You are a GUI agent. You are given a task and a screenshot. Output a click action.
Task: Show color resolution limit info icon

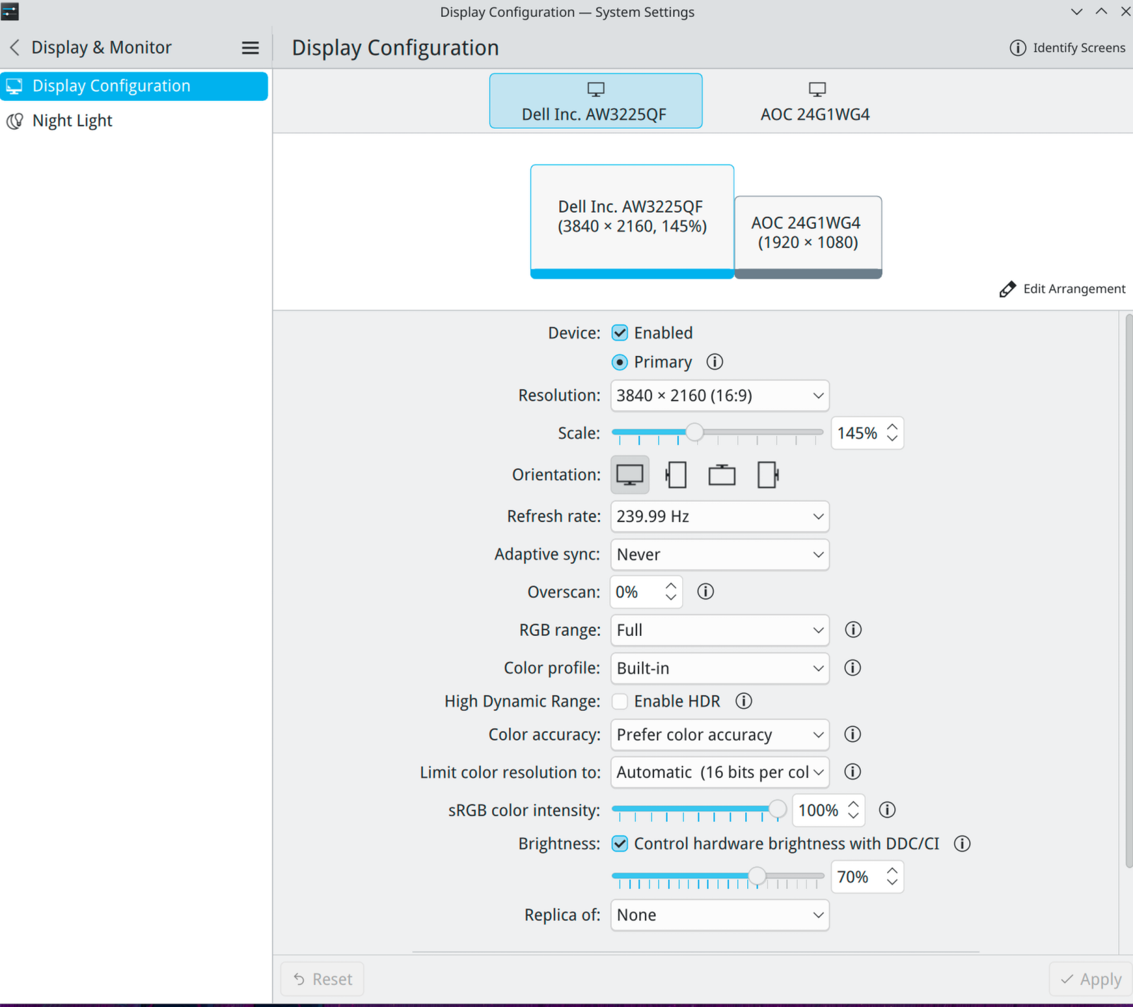(852, 772)
